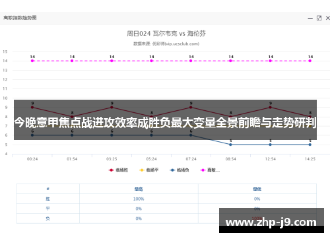Click the 最低 table column header
330x239 pixels.
tap(257, 189)
